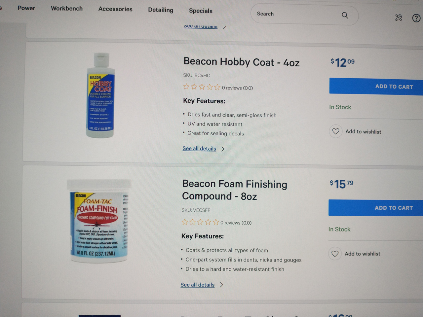Screen dimensions: 423x317
Task: Open the help question mark icon
Action: click(x=416, y=18)
